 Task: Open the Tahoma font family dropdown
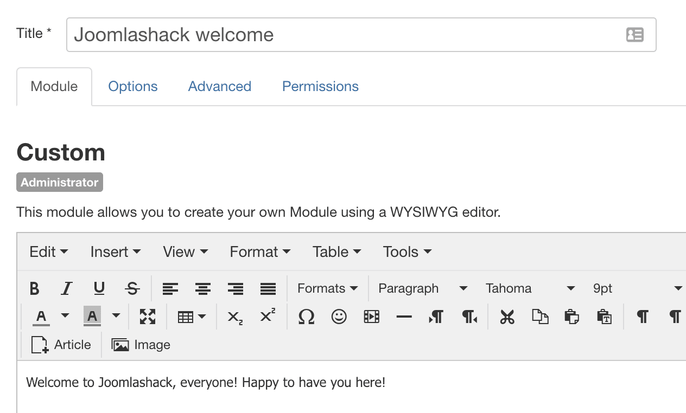pyautogui.click(x=530, y=288)
